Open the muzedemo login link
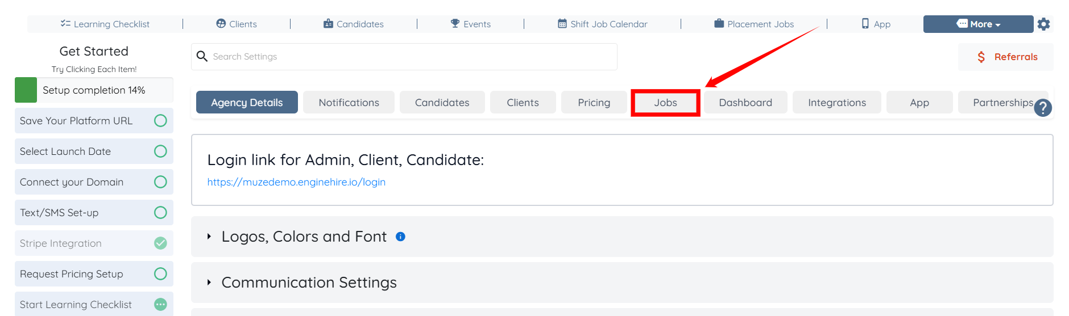The width and height of the screenshot is (1069, 316). coord(296,182)
